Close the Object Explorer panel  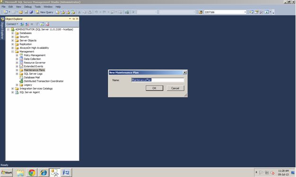click(77, 19)
